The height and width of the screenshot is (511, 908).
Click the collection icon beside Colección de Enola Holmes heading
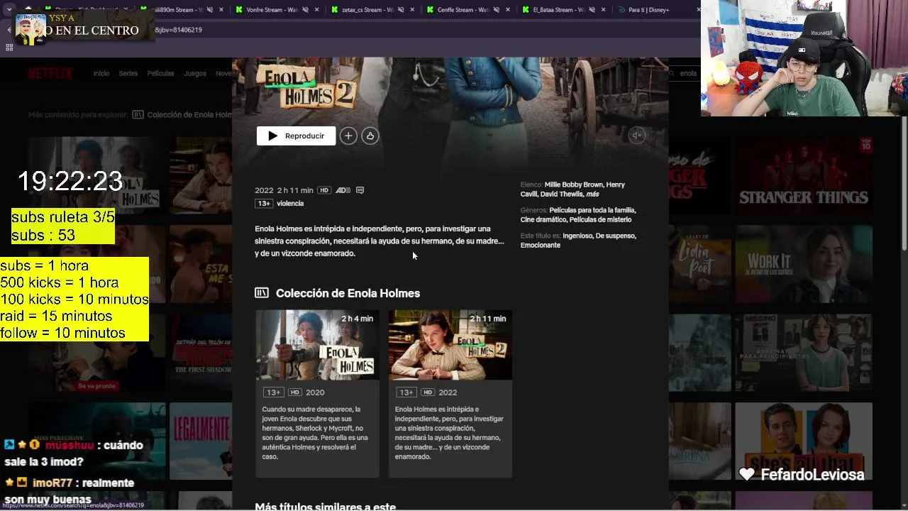262,293
